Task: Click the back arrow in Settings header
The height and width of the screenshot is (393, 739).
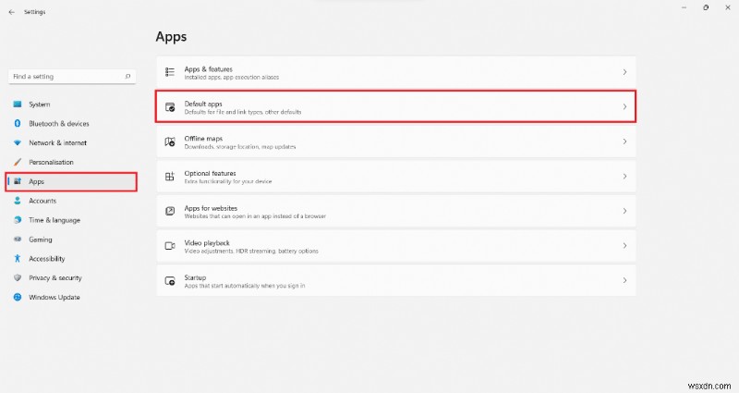Action: click(11, 12)
